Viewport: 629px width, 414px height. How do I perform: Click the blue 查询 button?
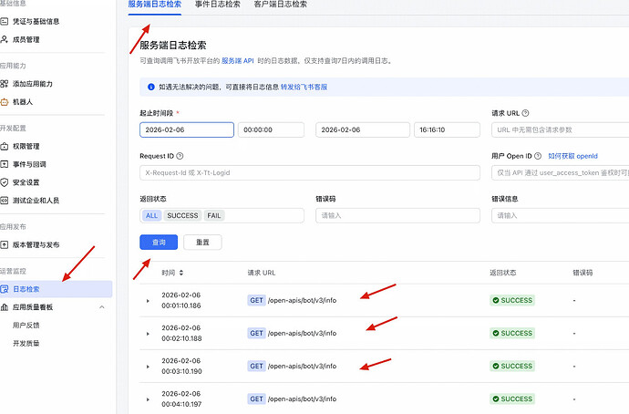tap(159, 243)
